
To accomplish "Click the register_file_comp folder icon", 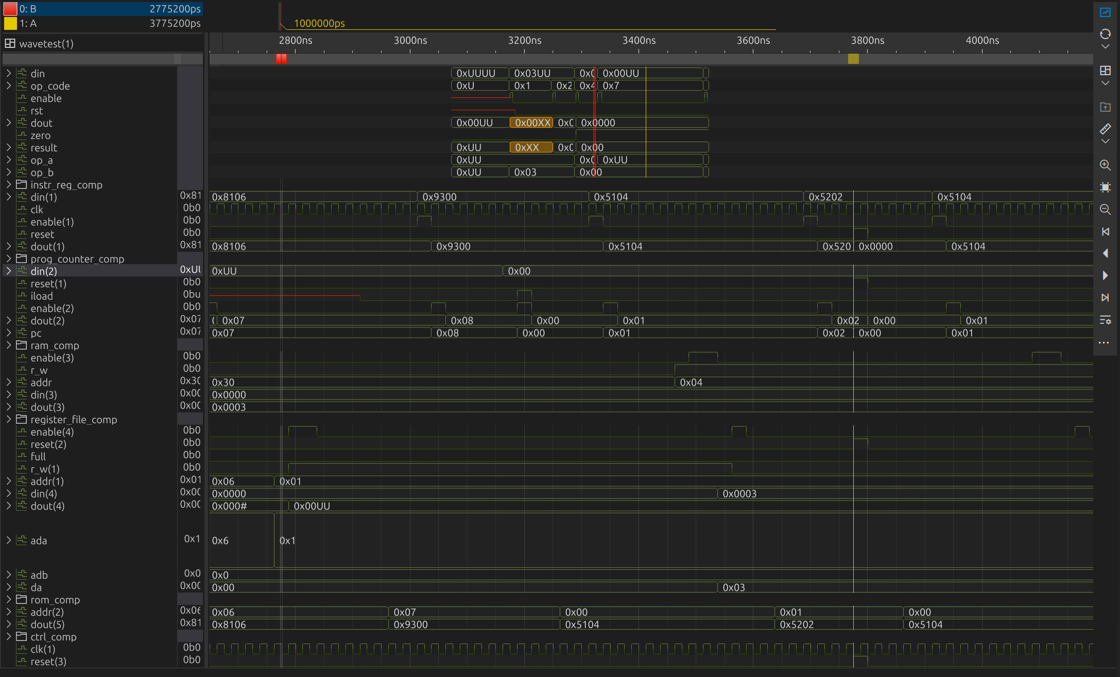I will (x=22, y=419).
